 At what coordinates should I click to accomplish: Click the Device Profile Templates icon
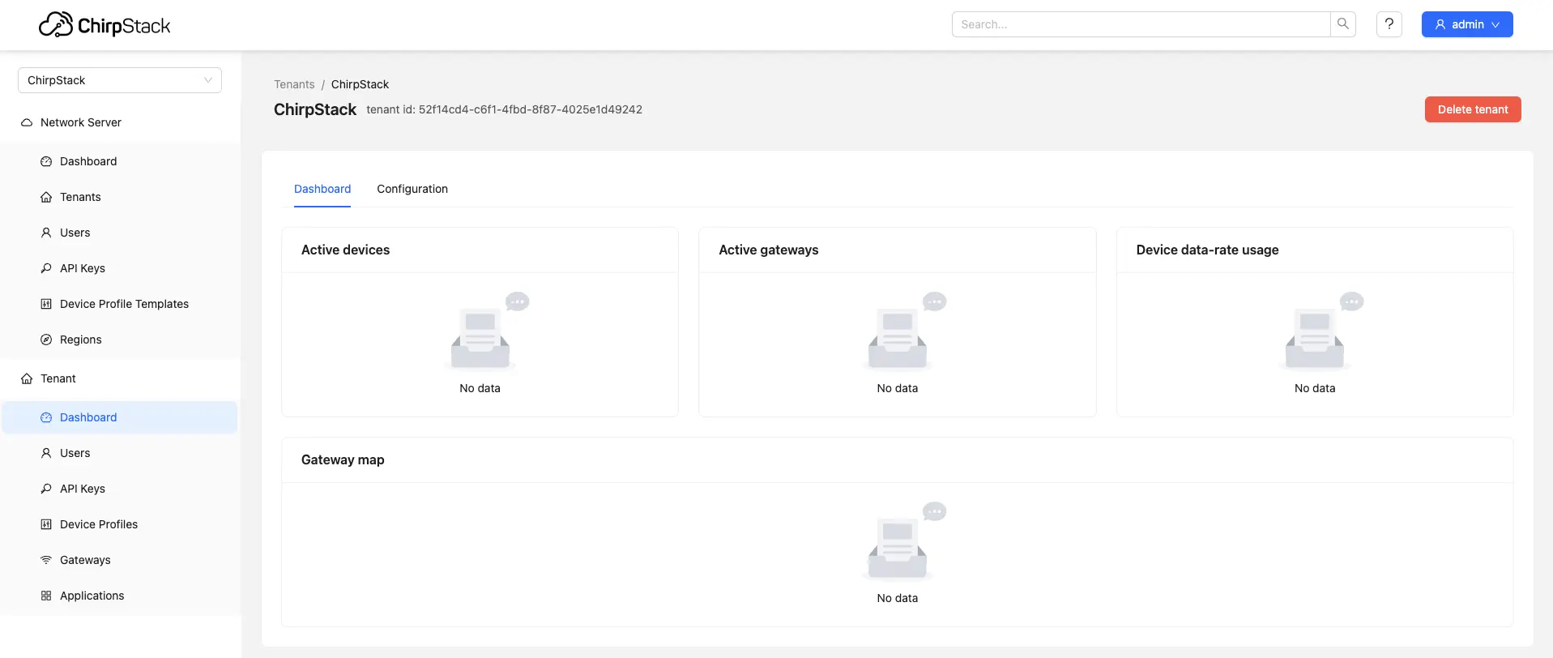point(46,304)
